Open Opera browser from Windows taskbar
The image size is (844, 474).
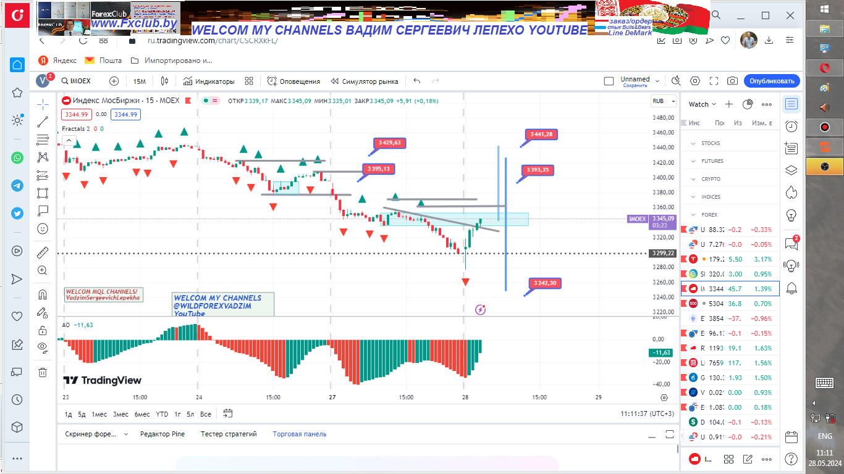[x=824, y=67]
